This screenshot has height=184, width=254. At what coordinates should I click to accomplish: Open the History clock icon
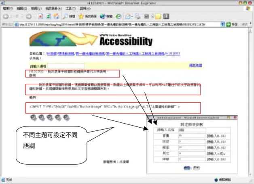119,17
